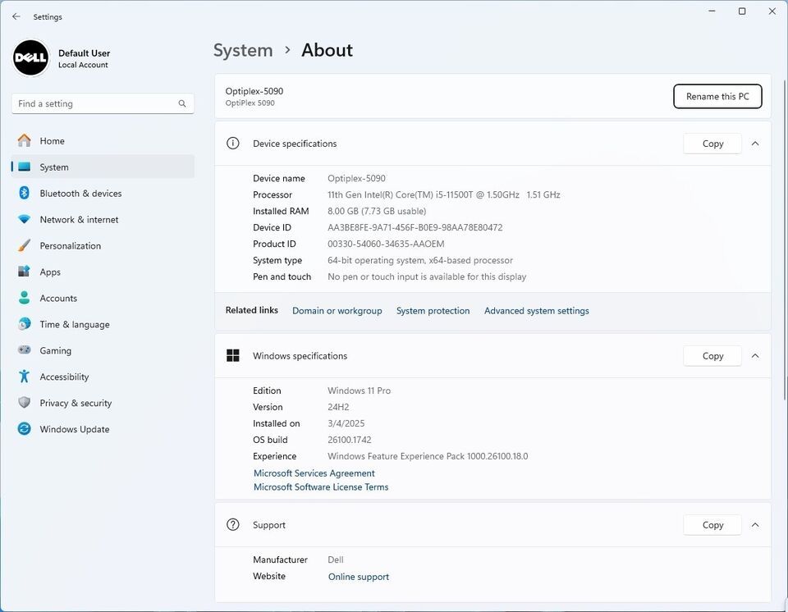Select the Installed on date 3/4/2025
The height and width of the screenshot is (612, 788).
pos(346,423)
